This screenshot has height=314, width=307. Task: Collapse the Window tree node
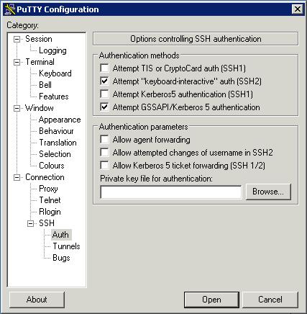(17, 108)
